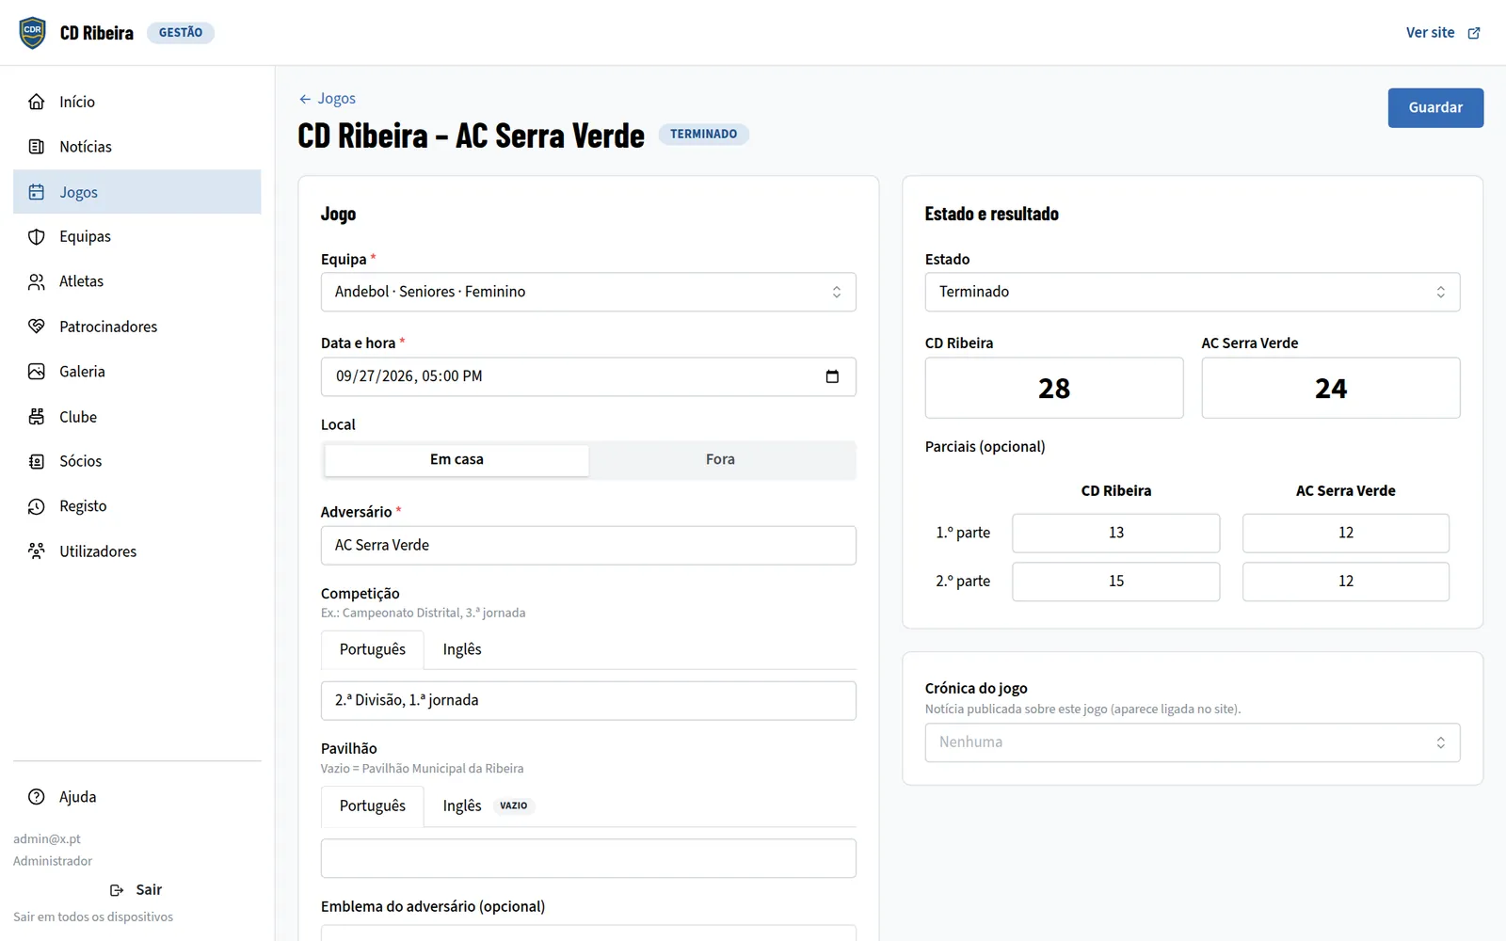
Task: Click the Adversário input field
Action: (588, 546)
